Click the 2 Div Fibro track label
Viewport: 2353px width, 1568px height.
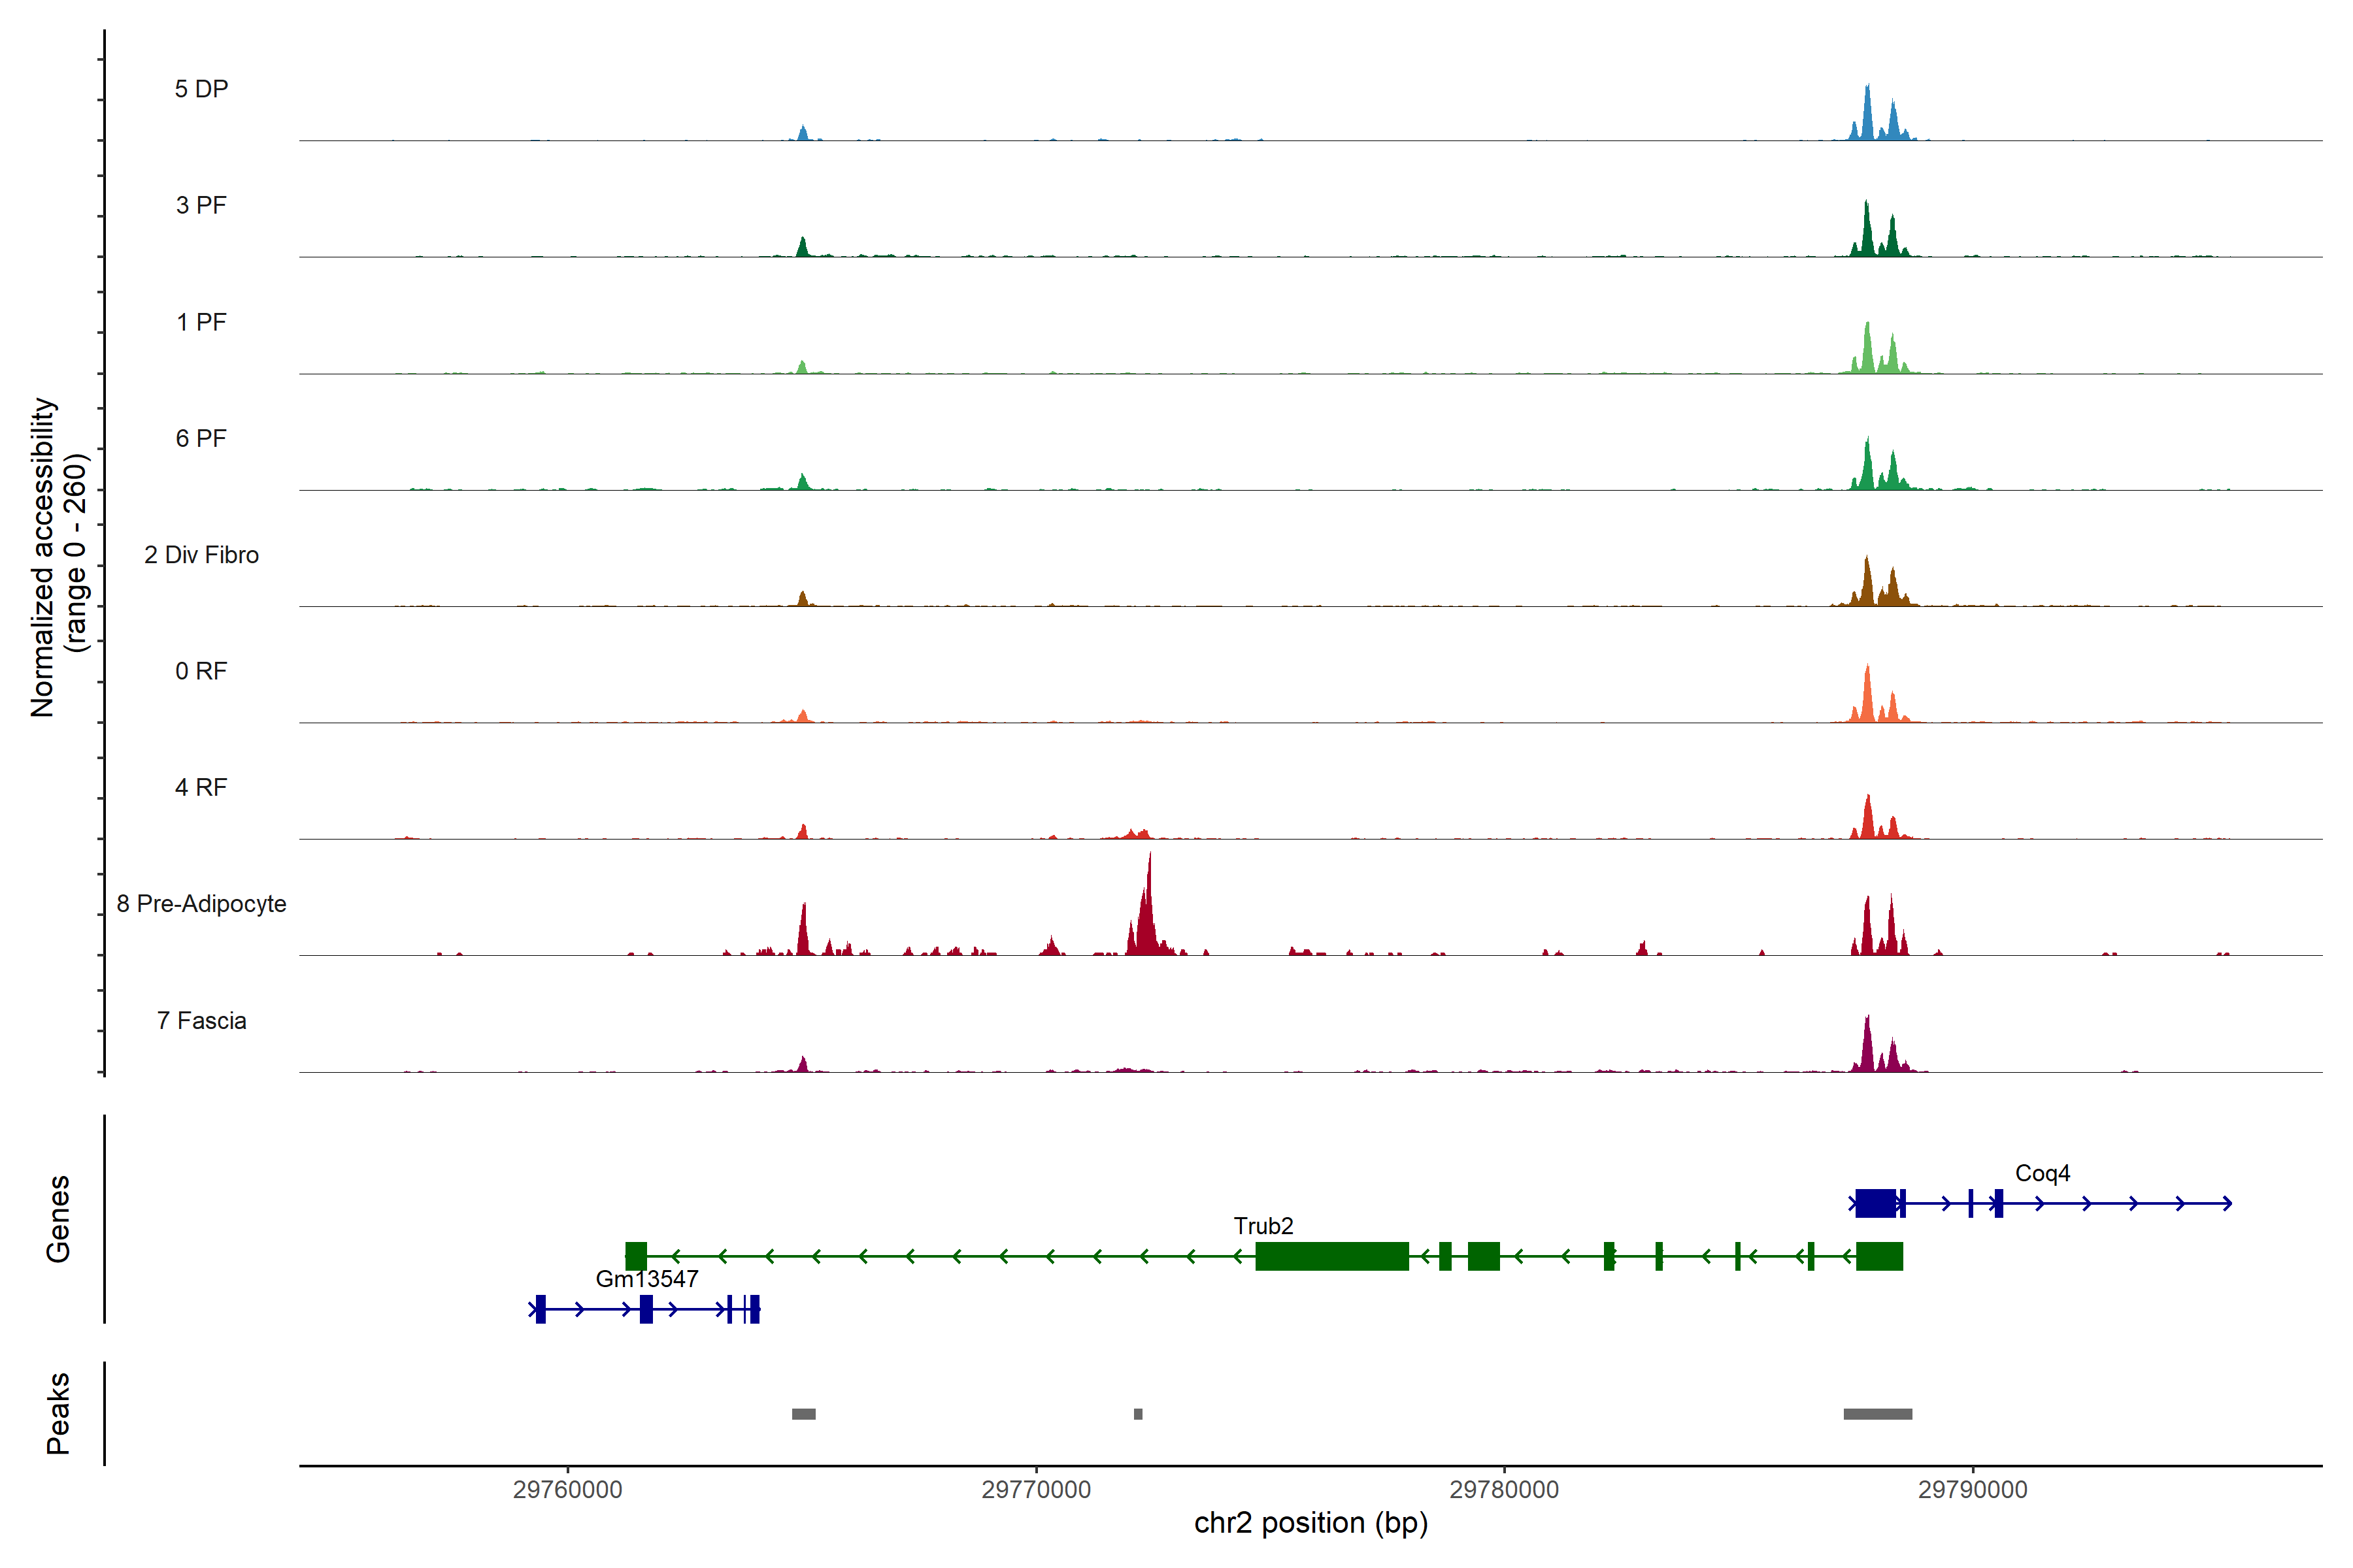pyautogui.click(x=201, y=555)
